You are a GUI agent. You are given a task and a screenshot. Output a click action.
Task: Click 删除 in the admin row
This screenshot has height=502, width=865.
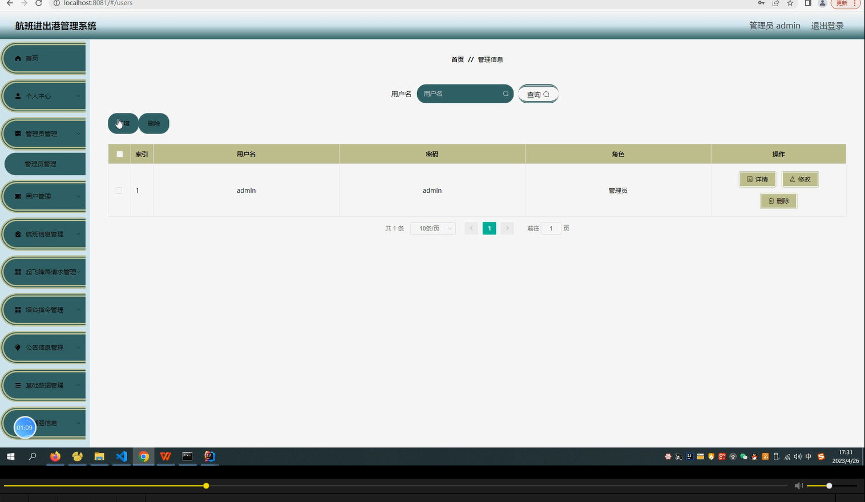pos(778,201)
